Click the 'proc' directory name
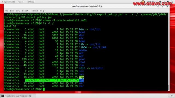The height and width of the screenshot is (98, 175). click(x=82, y=59)
